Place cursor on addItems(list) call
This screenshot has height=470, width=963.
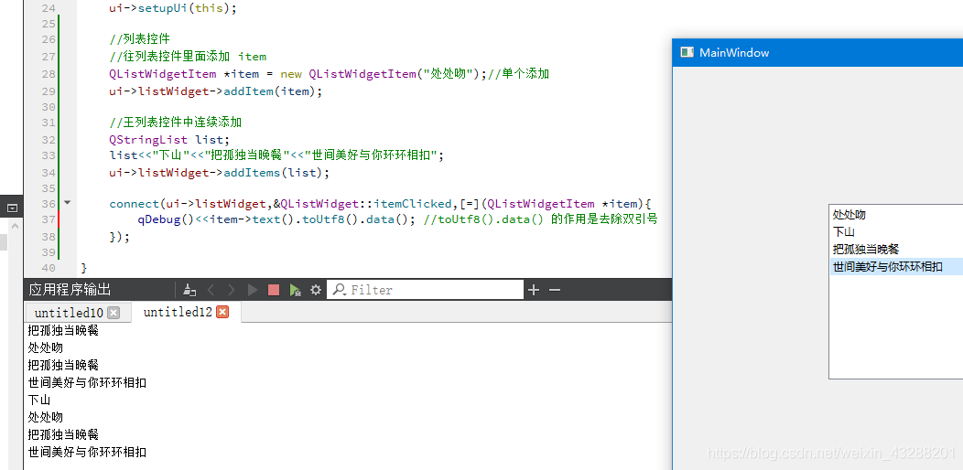(x=276, y=173)
